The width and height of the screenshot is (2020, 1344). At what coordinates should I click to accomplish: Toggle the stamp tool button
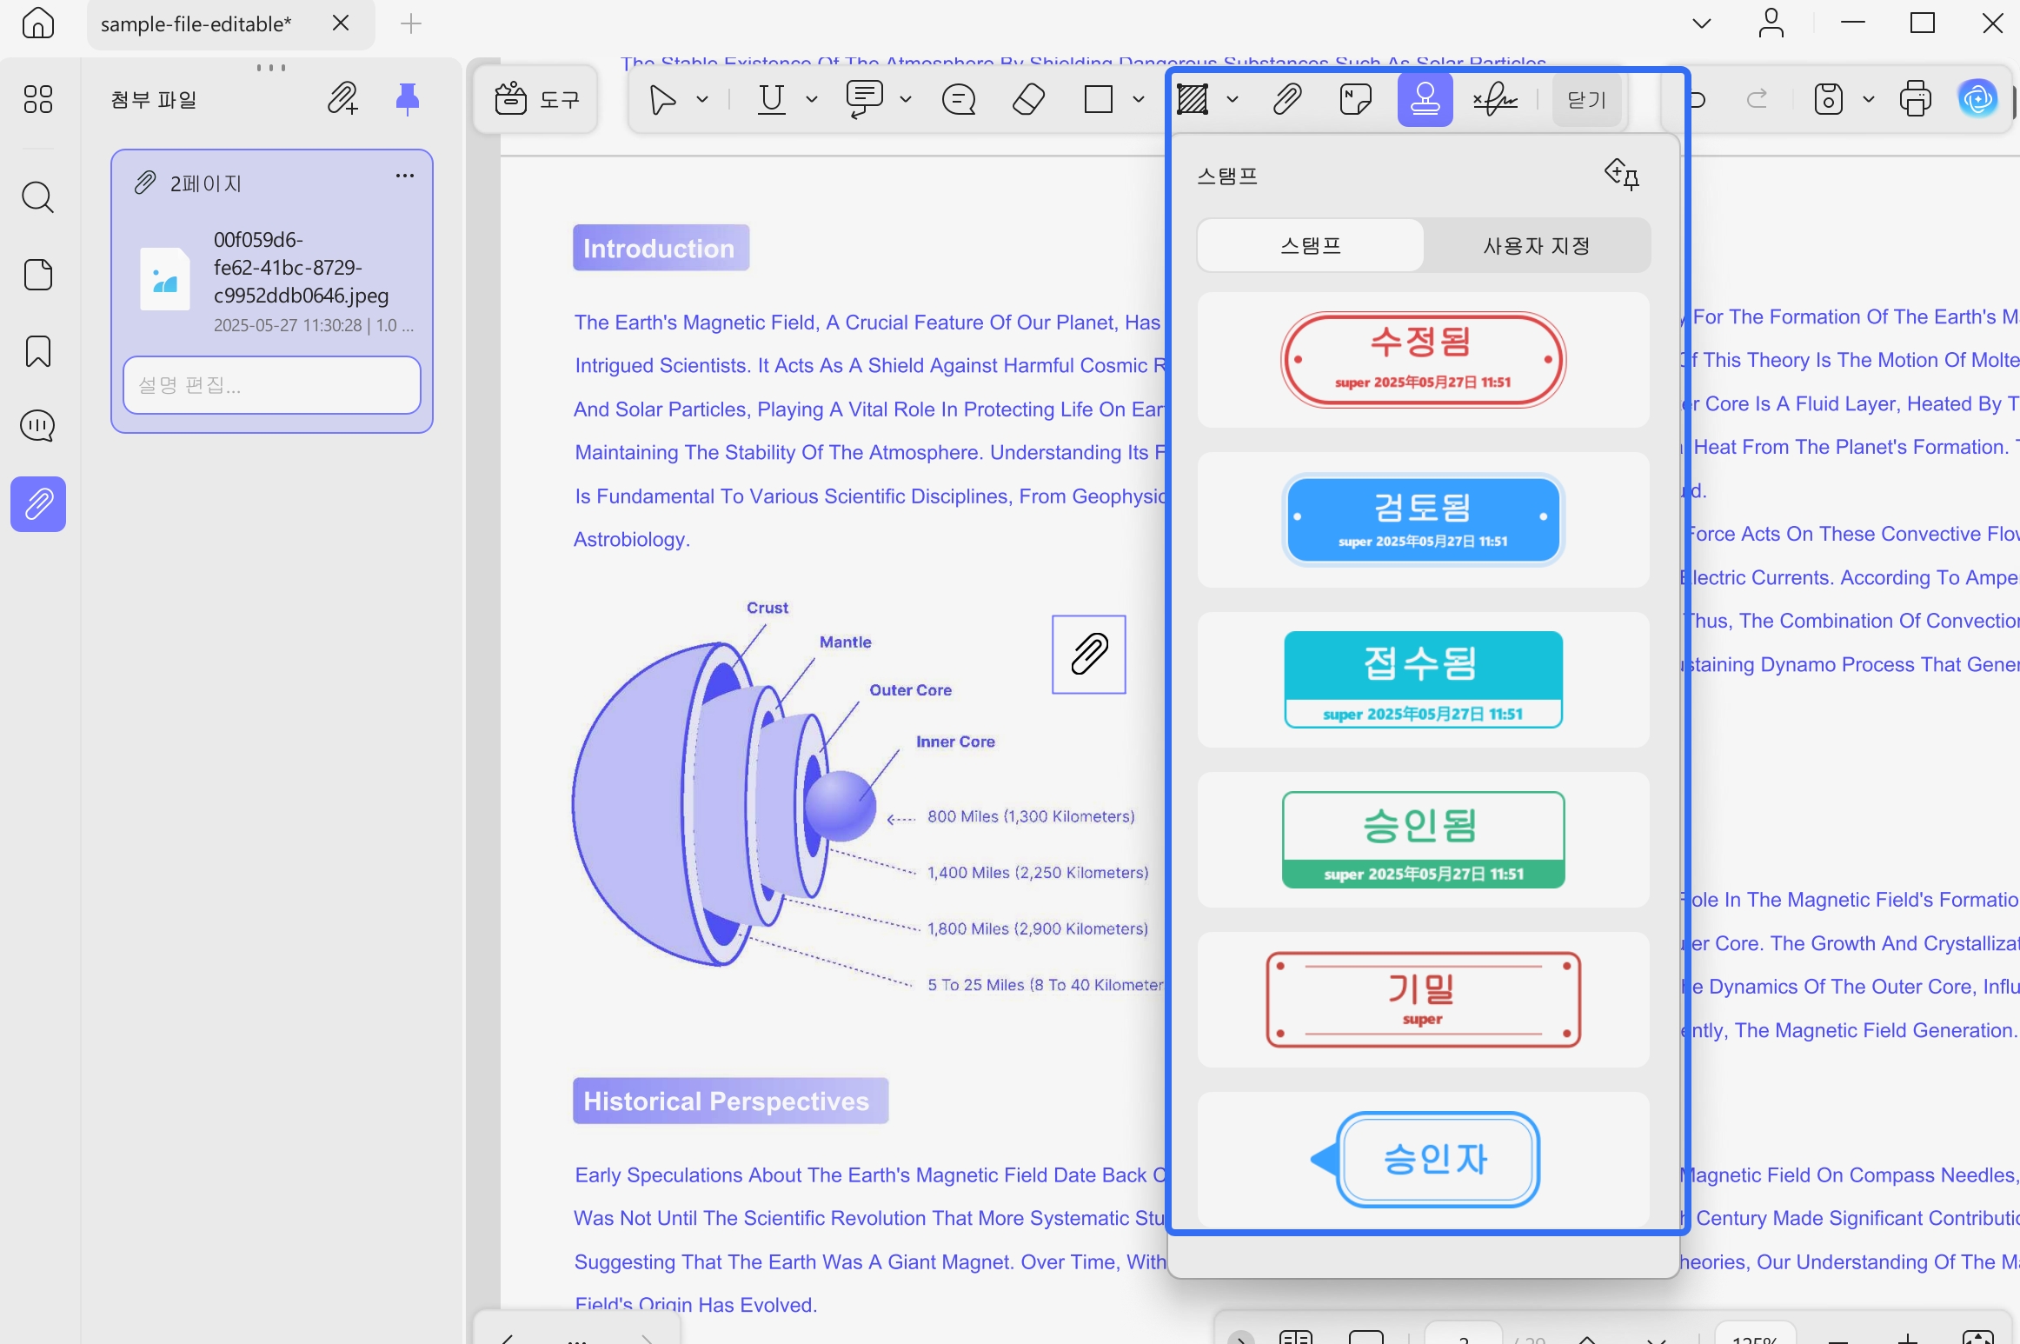[1425, 100]
